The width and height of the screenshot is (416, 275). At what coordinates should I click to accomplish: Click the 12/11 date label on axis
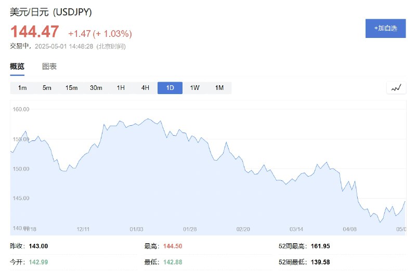click(x=83, y=229)
